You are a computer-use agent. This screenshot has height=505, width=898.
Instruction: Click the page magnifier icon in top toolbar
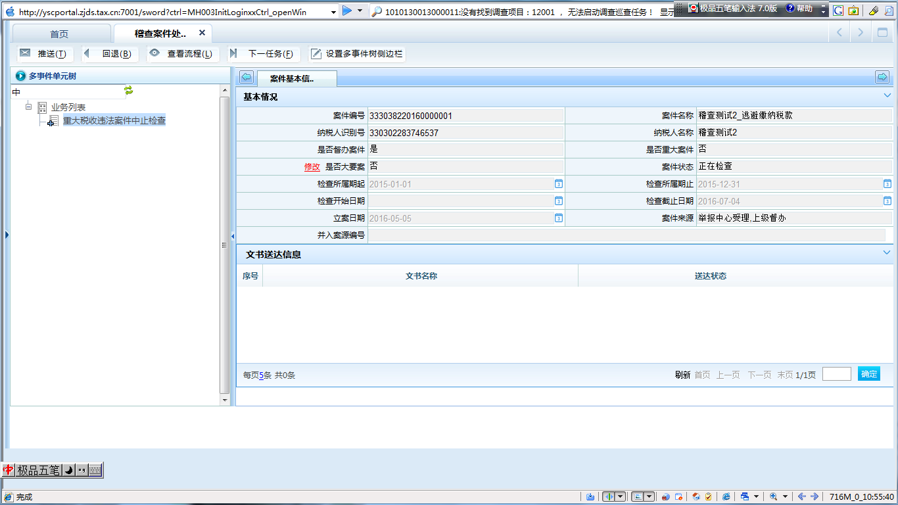[x=889, y=10]
